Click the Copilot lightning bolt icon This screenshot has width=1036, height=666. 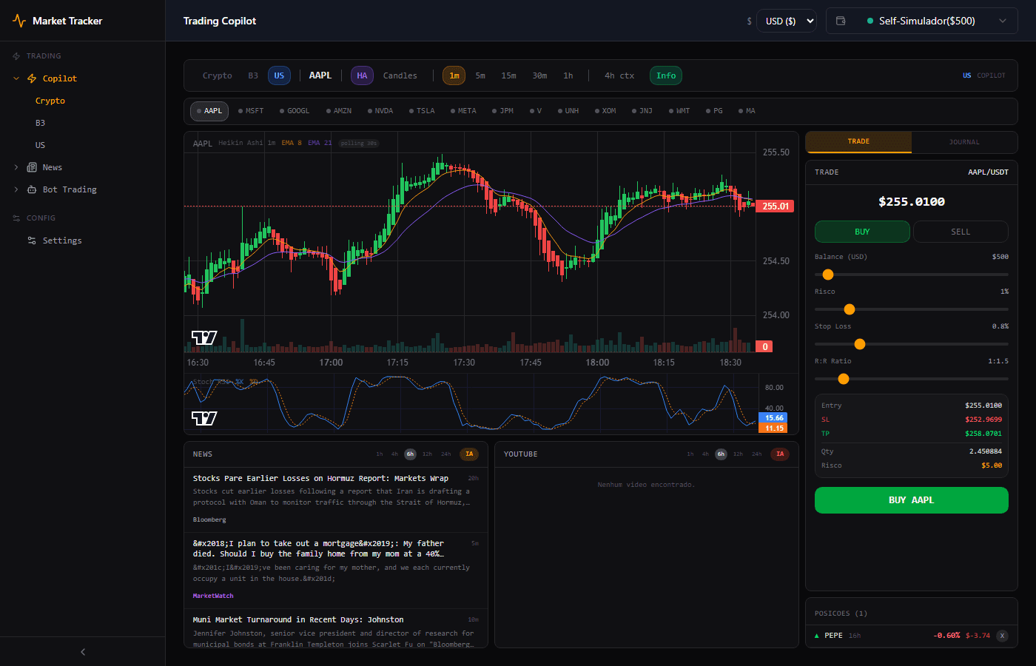tap(32, 78)
